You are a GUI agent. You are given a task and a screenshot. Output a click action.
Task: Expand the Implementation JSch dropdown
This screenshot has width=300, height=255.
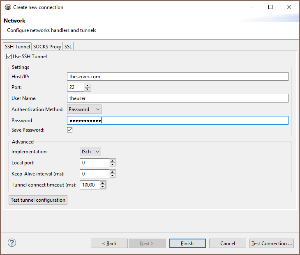(x=90, y=152)
